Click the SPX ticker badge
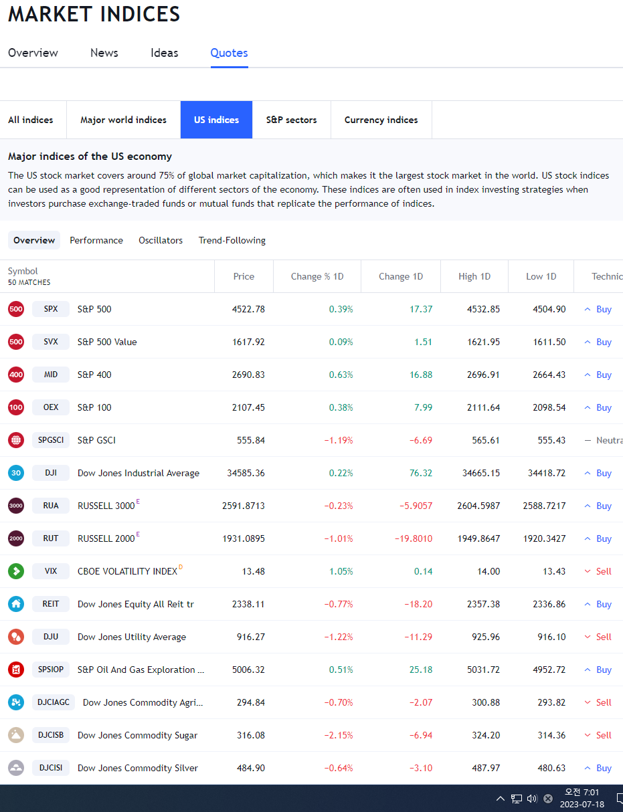Viewport: 623px width, 812px height. 51,309
